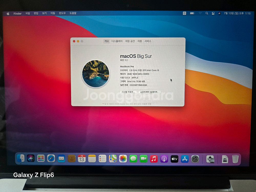Click the date and time display
The height and width of the screenshot is (192, 256).
tap(237, 13)
